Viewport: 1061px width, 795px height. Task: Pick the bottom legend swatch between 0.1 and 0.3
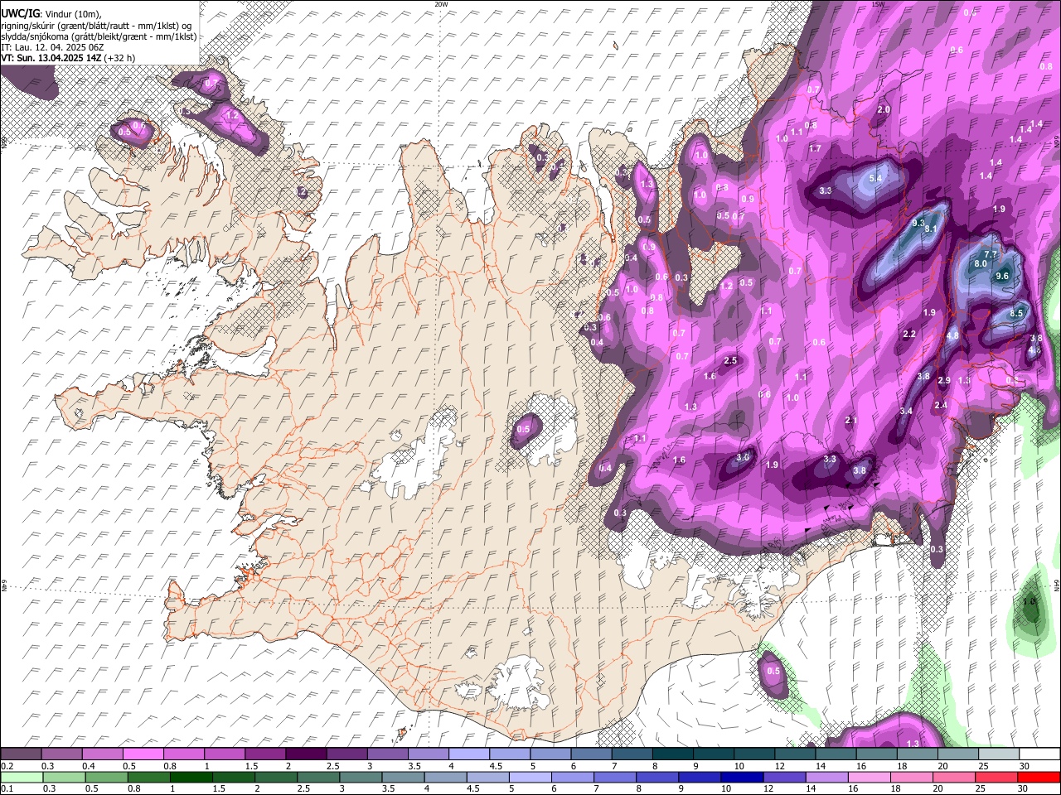pos(21,777)
